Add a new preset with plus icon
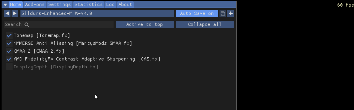 231,13
